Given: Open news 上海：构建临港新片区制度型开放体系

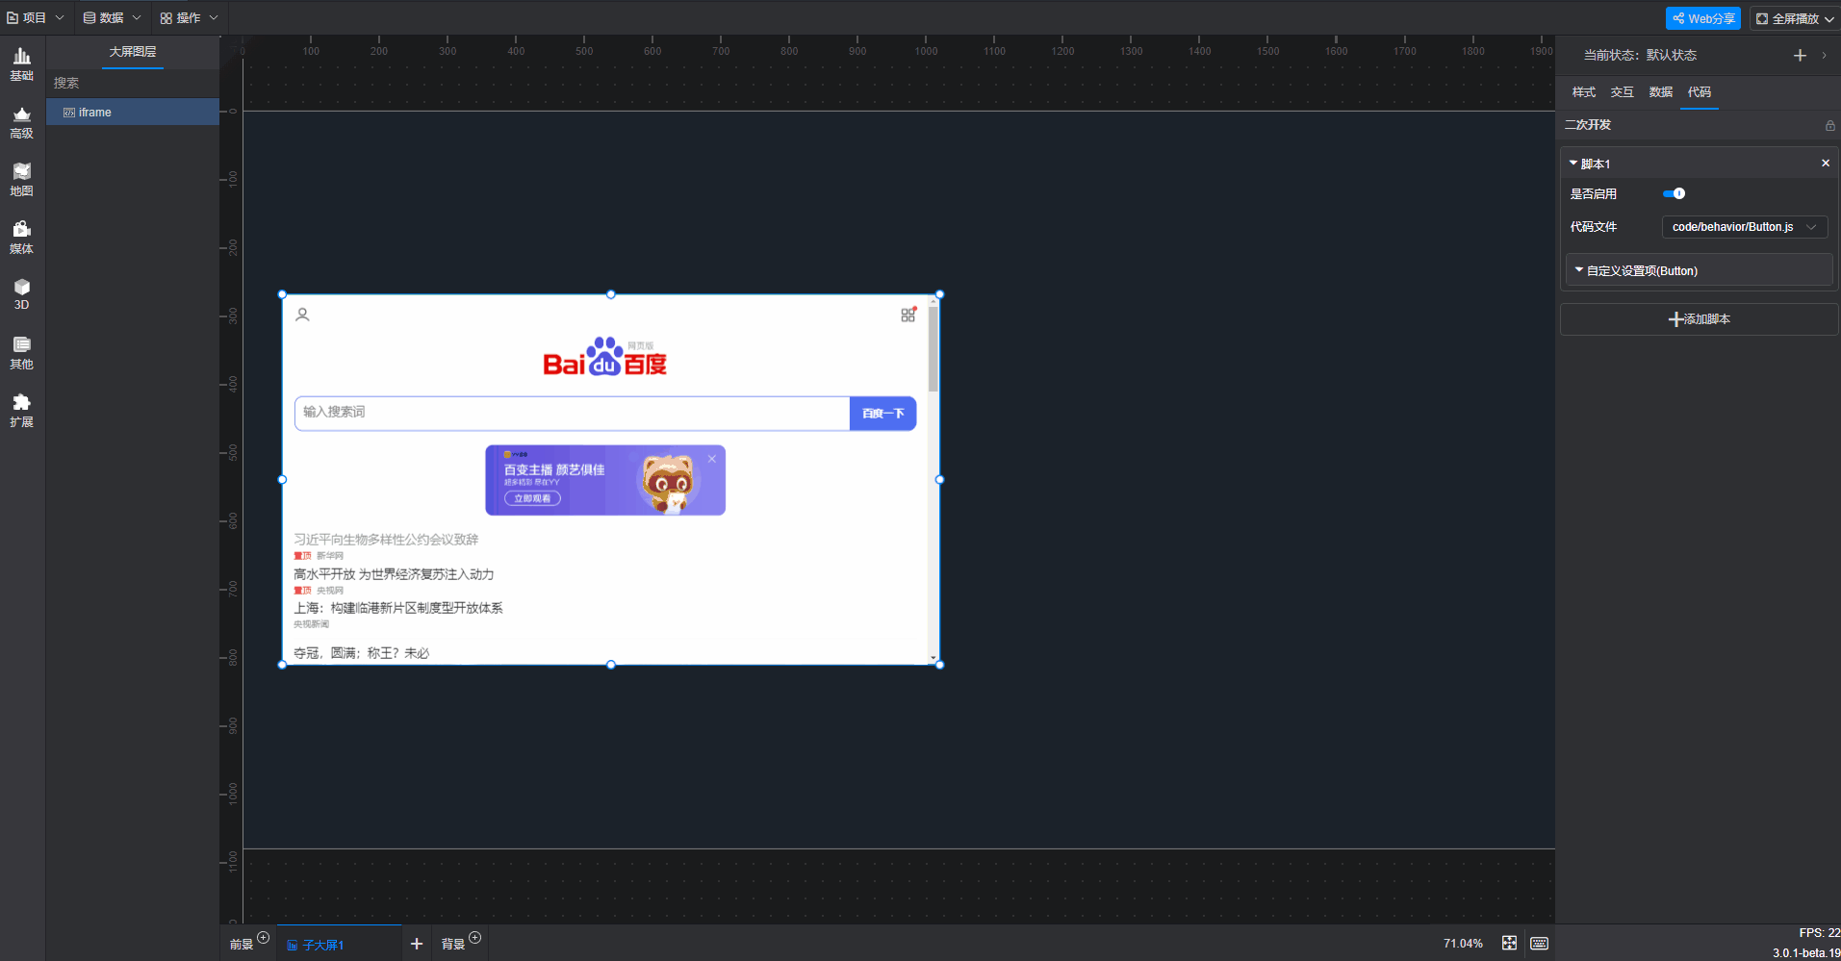Looking at the screenshot, I should tap(398, 608).
